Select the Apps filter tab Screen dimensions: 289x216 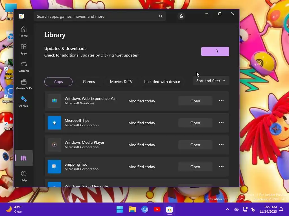tap(58, 82)
